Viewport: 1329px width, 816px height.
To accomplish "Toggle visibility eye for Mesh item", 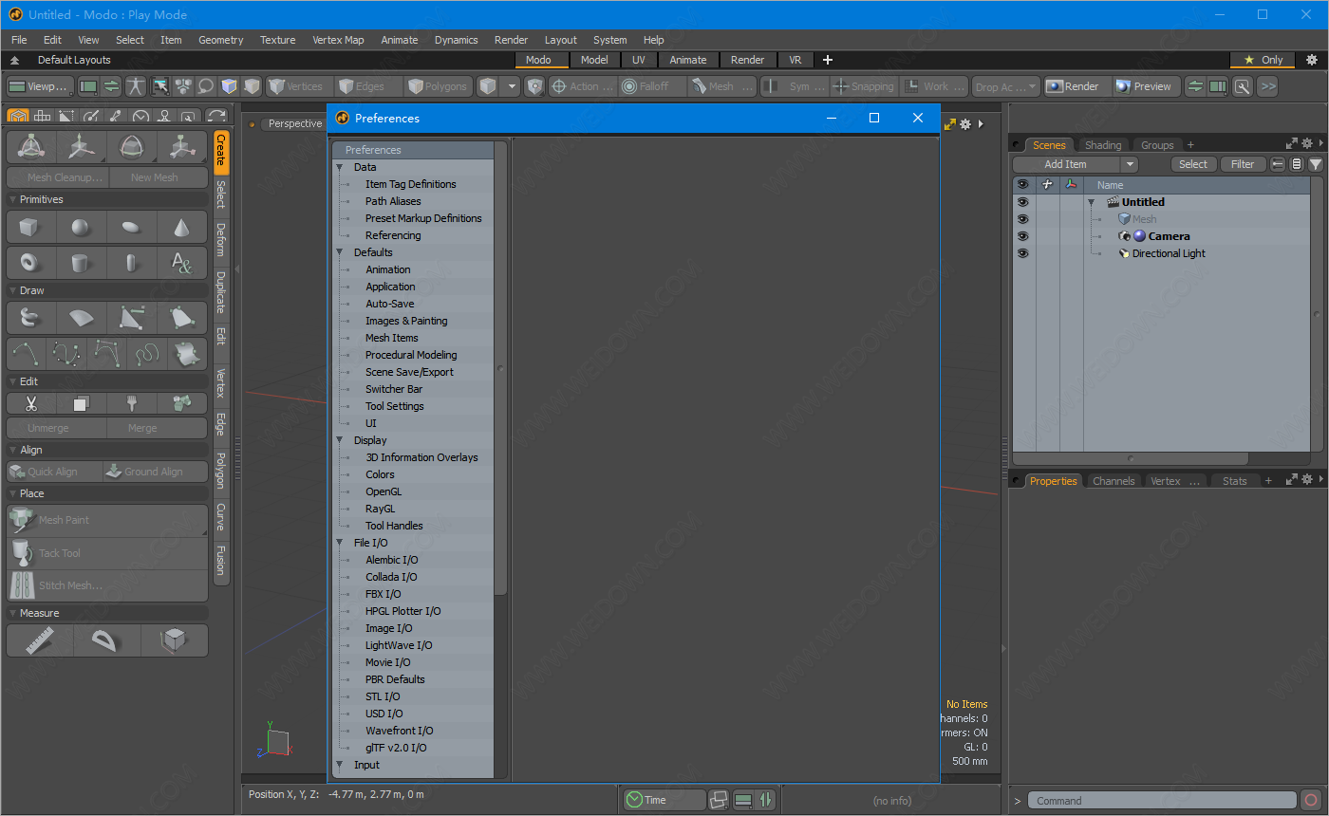I will 1023,219.
